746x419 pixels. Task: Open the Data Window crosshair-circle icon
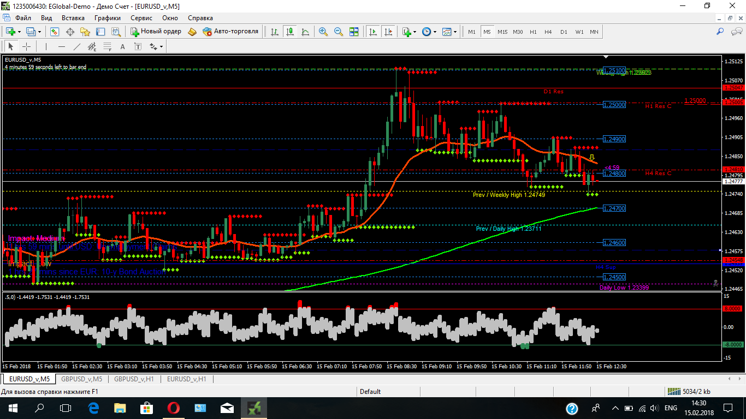pos(70,32)
